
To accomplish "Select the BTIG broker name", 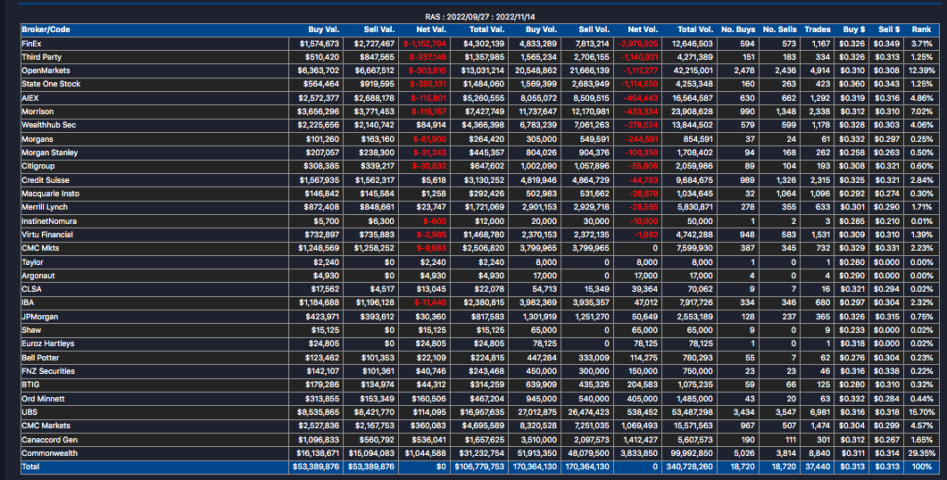I will [31, 385].
